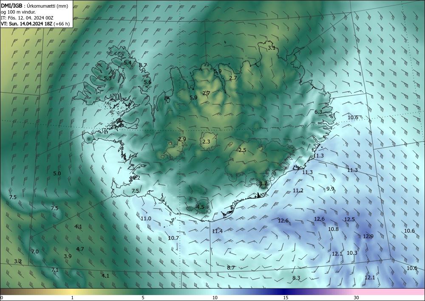Click the '5.3' value label
The width and height of the screenshot is (425, 301).
[108, 79]
